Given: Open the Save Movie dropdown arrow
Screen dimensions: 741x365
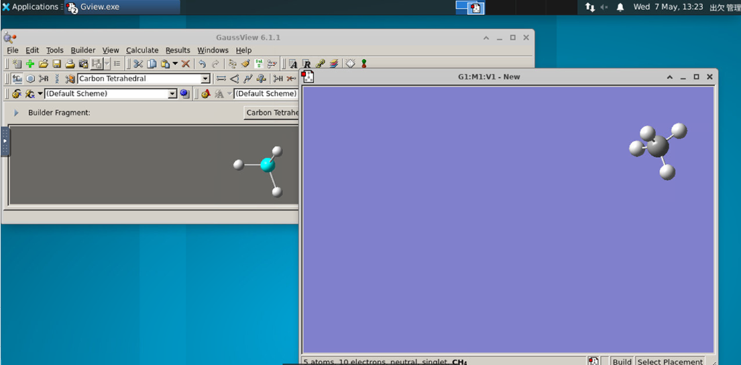Looking at the screenshot, I should point(107,63).
